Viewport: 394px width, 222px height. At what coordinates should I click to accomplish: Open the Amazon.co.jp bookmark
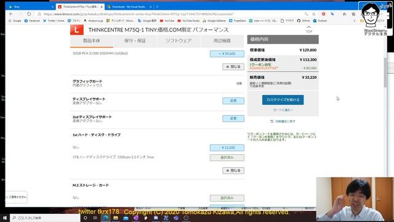point(94,20)
